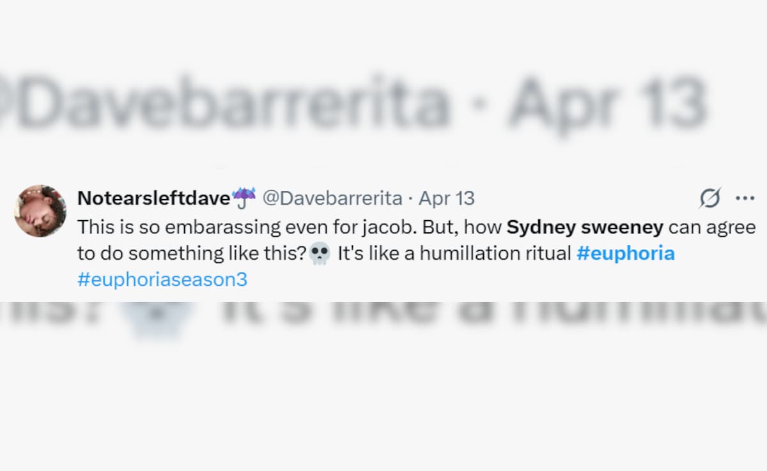Click the Notearsleftdave display name
Image resolution: width=767 pixels, height=471 pixels.
click(153, 198)
